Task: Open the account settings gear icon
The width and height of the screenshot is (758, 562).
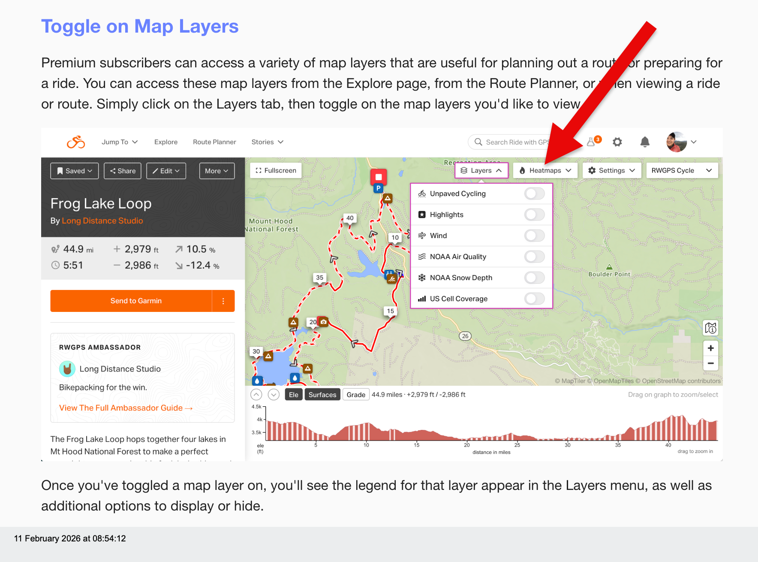Action: [x=617, y=142]
